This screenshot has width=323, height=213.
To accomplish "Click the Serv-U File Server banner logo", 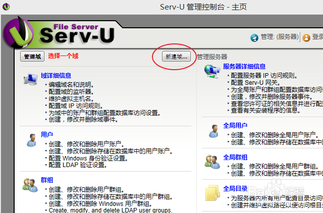I will click(x=59, y=32).
